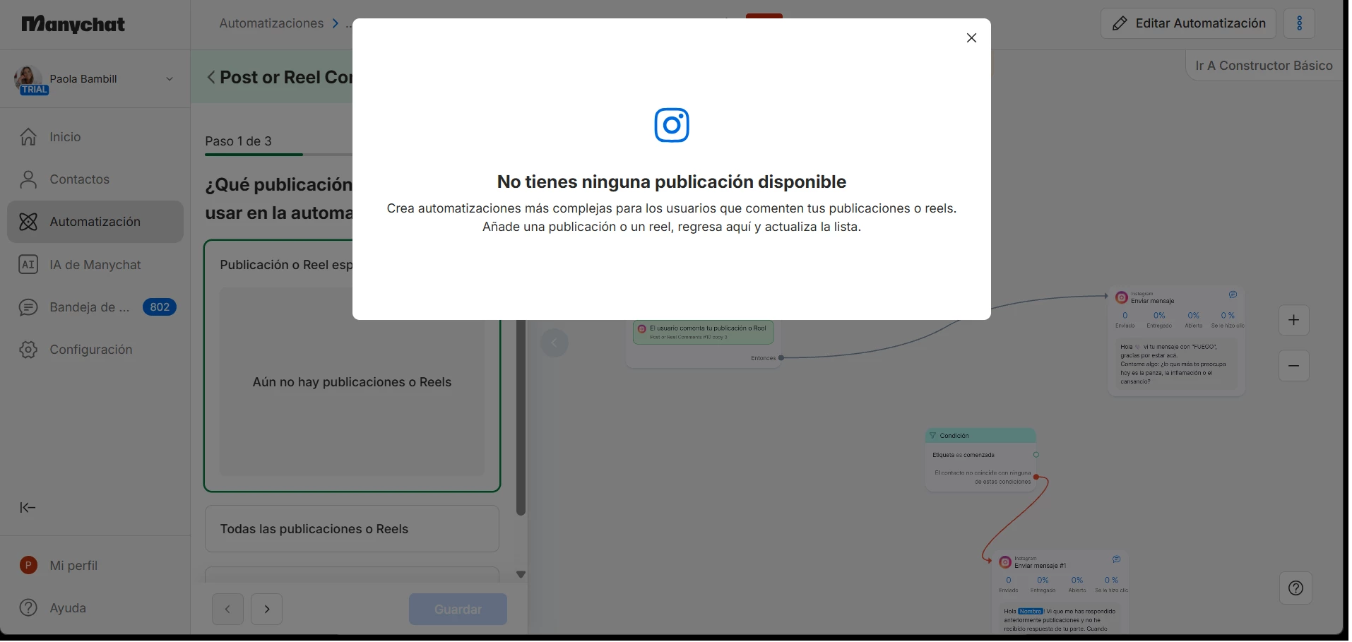Viewport: 1352px width, 642px height.
Task: Click the Instagram icon on Enviar mensaje node
Action: (x=1122, y=298)
